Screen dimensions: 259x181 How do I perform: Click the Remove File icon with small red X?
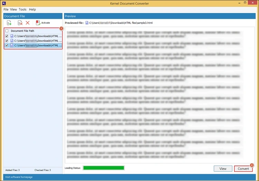(x=20, y=23)
